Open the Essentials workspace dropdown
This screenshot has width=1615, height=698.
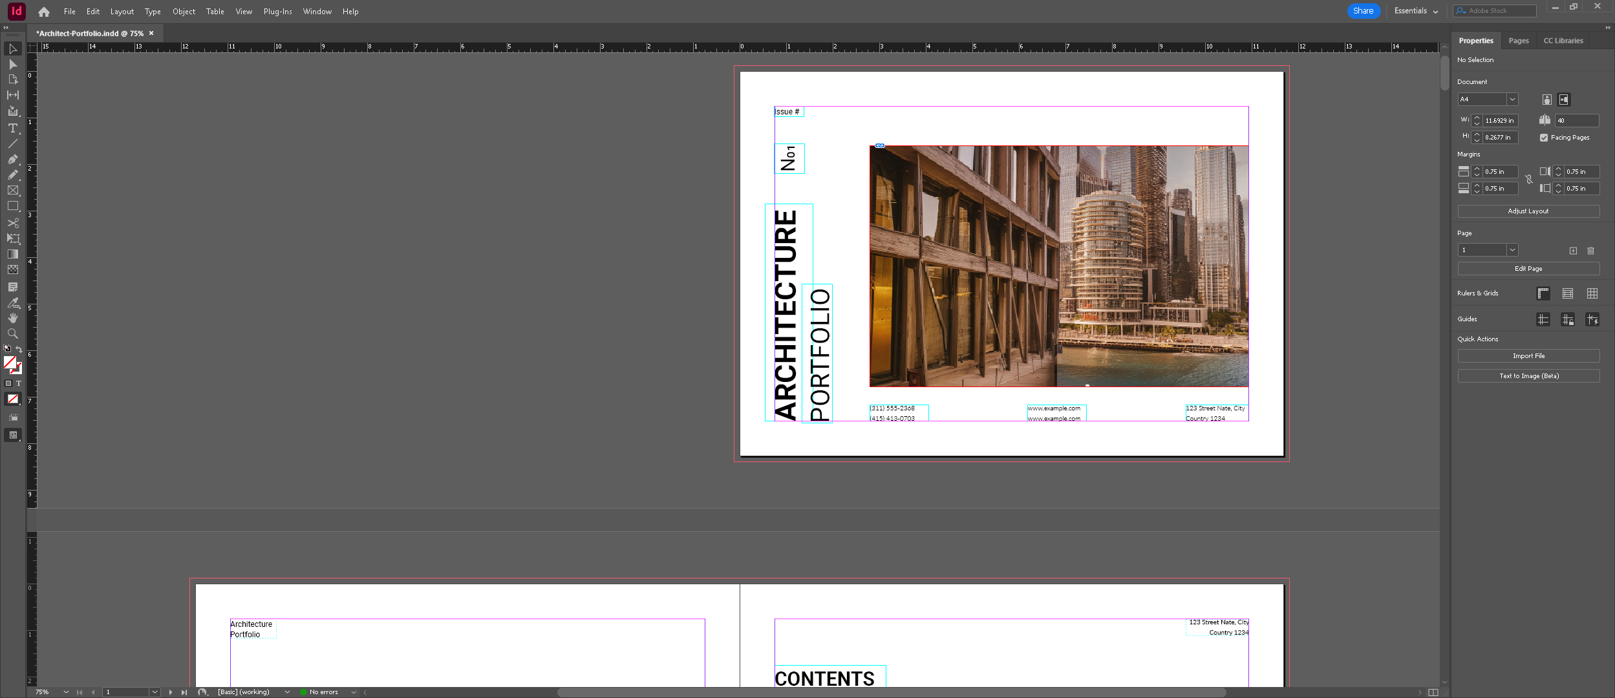[x=1416, y=11]
